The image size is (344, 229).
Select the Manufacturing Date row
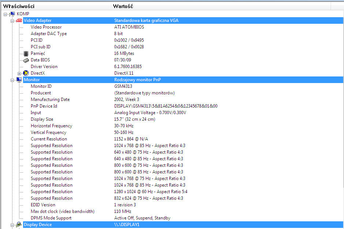point(50,100)
